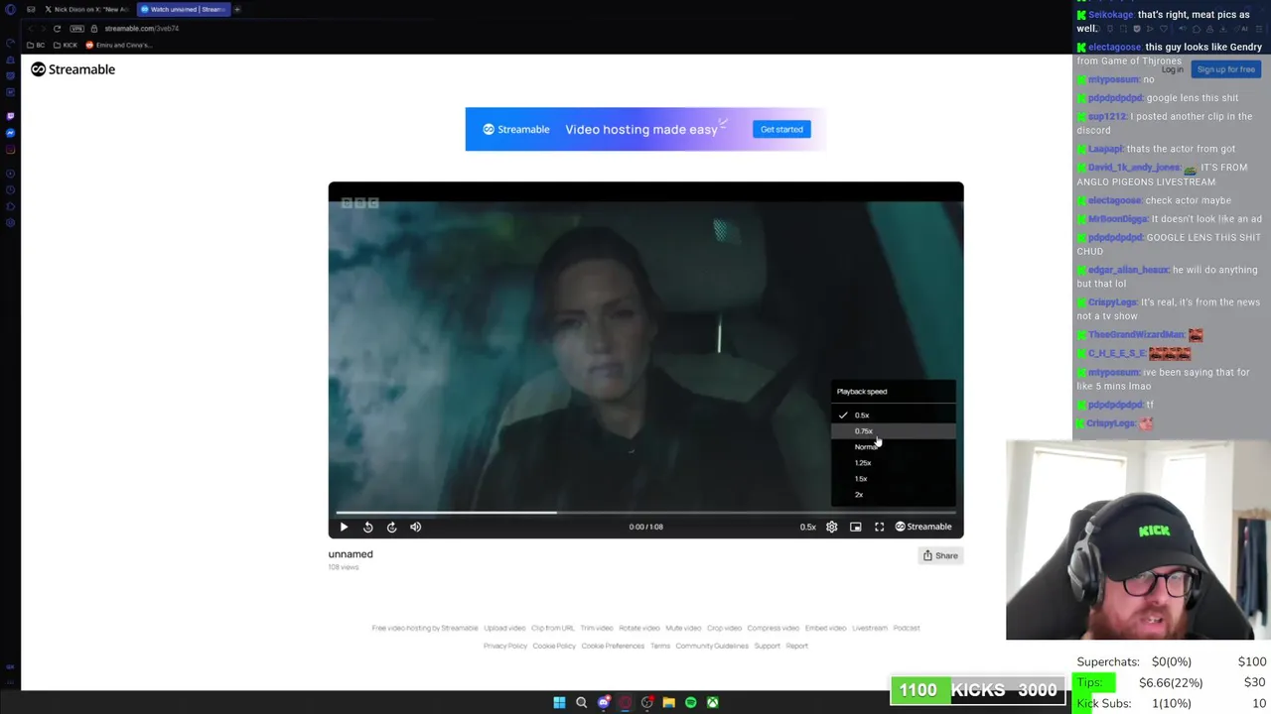The width and height of the screenshot is (1271, 714).
Task: Open the Emiru and Cinna's bookmark
Action: click(118, 45)
